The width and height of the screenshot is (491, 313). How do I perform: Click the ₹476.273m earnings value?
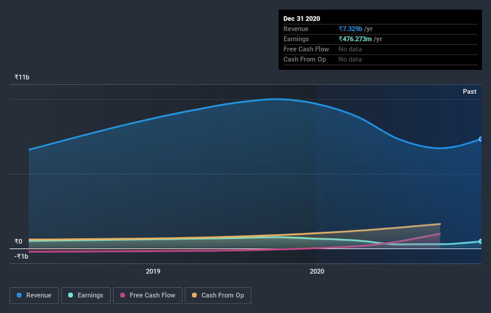tap(355, 39)
